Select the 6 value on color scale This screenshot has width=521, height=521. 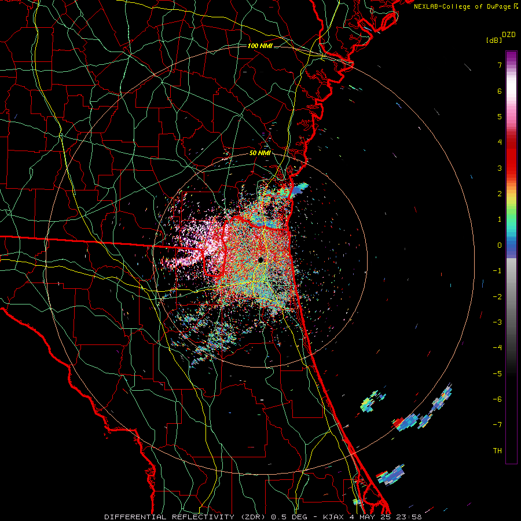point(500,91)
